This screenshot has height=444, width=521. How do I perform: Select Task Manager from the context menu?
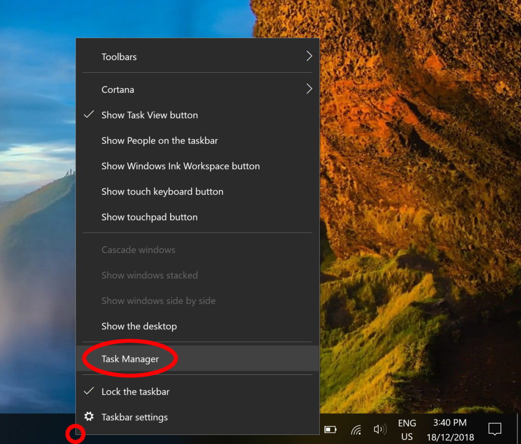(x=130, y=359)
